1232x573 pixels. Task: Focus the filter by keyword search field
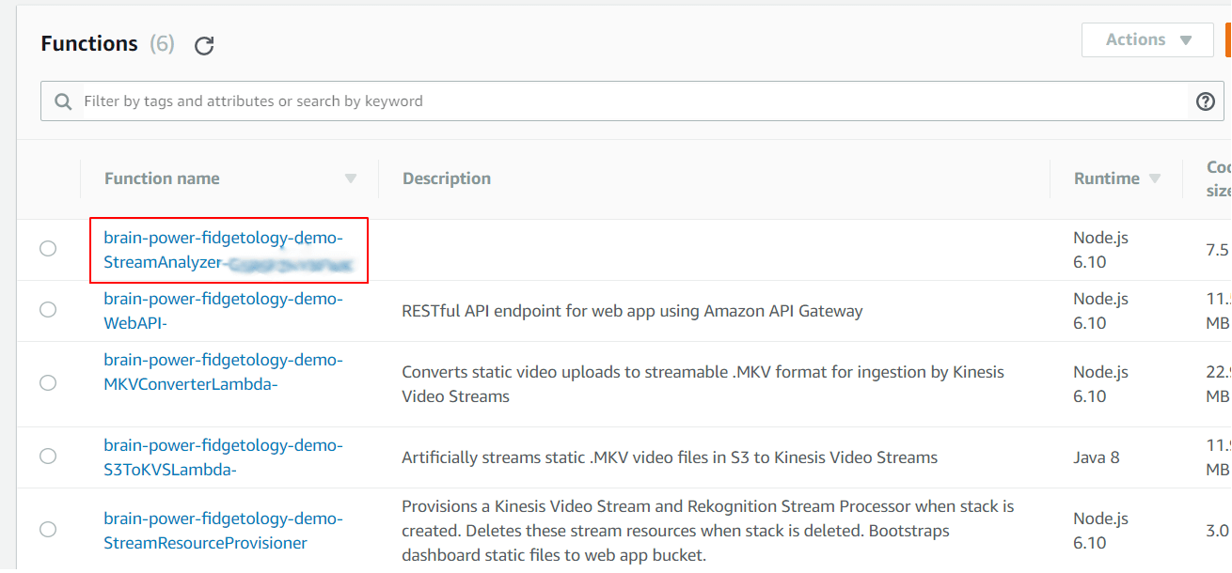coord(632,101)
